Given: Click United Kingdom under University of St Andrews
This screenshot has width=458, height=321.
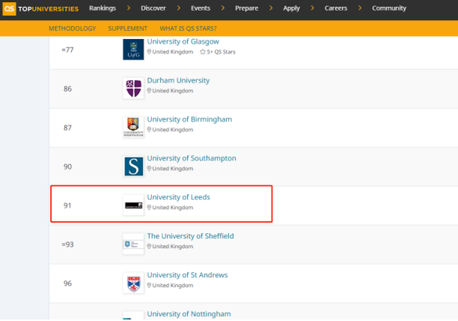Looking at the screenshot, I should [173, 285].
